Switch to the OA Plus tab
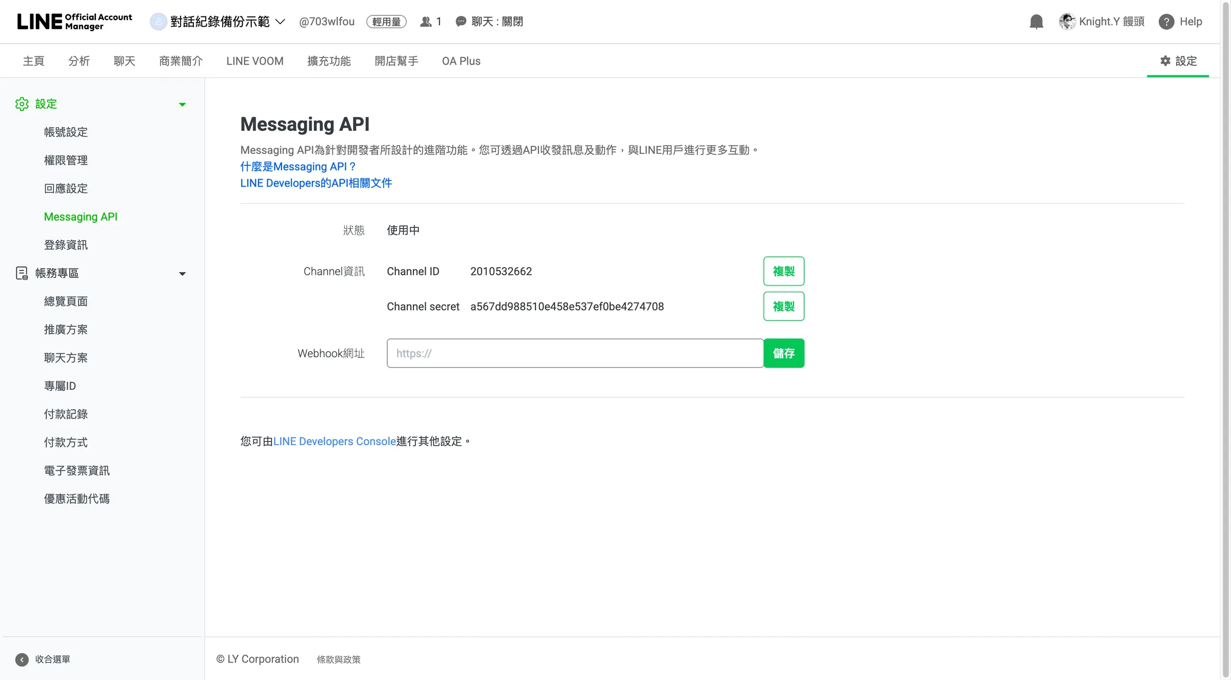 461,61
